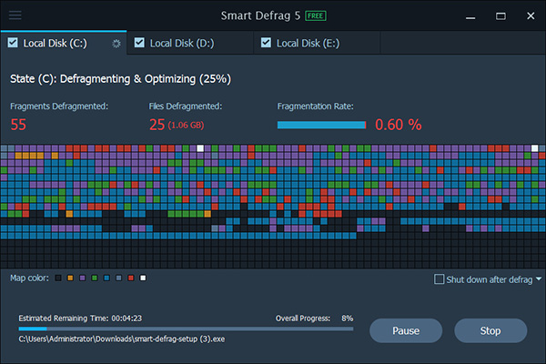Click the green FREE badge
Image resolution: width=546 pixels, height=364 pixels.
[314, 16]
